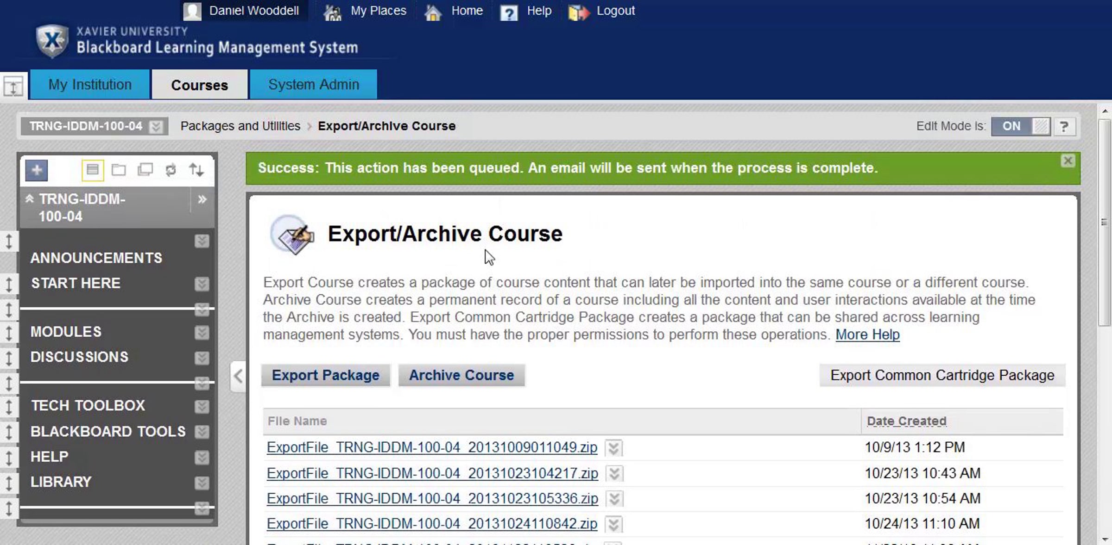The width and height of the screenshot is (1112, 545).
Task: Click the page vertical scrollbar thumb
Action: pos(1105,223)
